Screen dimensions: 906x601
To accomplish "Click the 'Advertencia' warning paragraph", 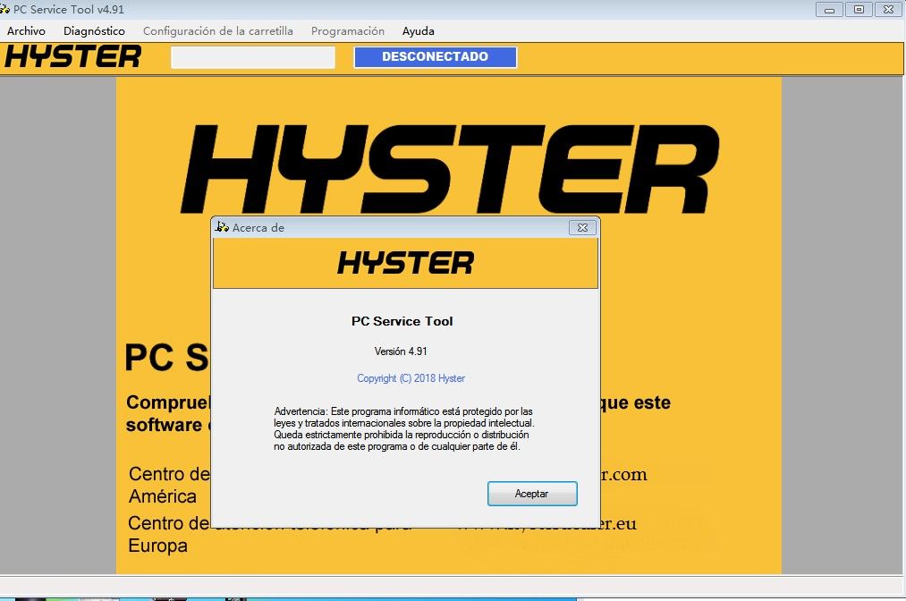I will (x=404, y=428).
